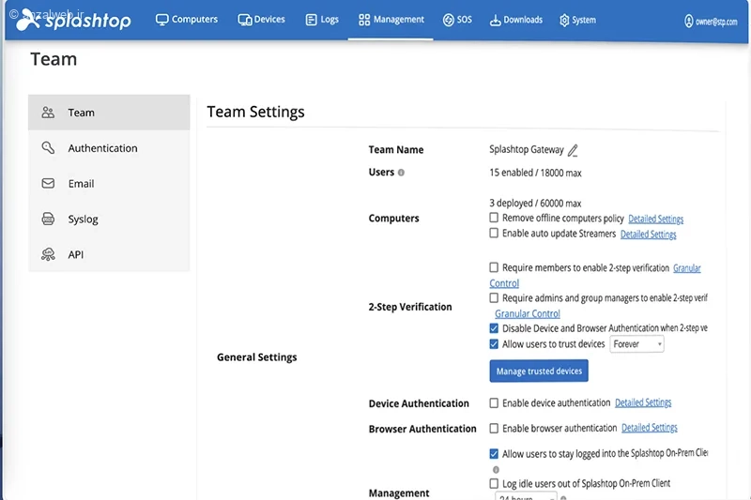Check Enable browser authentication
Image resolution: width=751 pixels, height=500 pixels.
[x=494, y=428]
